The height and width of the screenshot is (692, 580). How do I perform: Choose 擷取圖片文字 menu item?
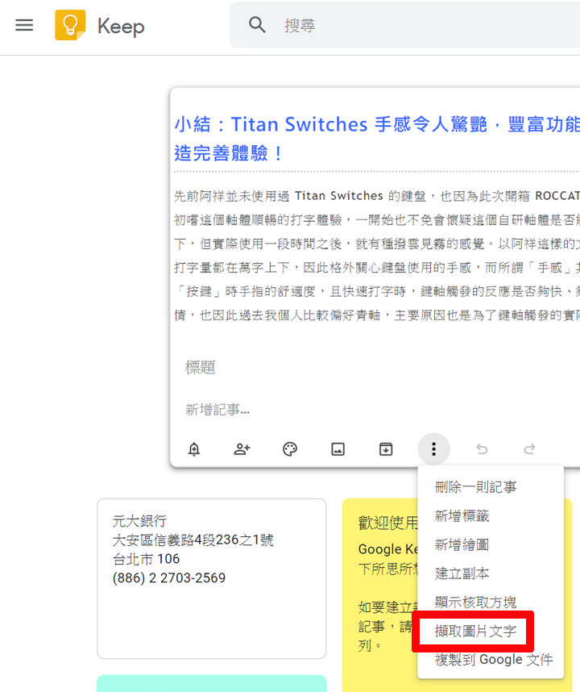tap(491, 631)
